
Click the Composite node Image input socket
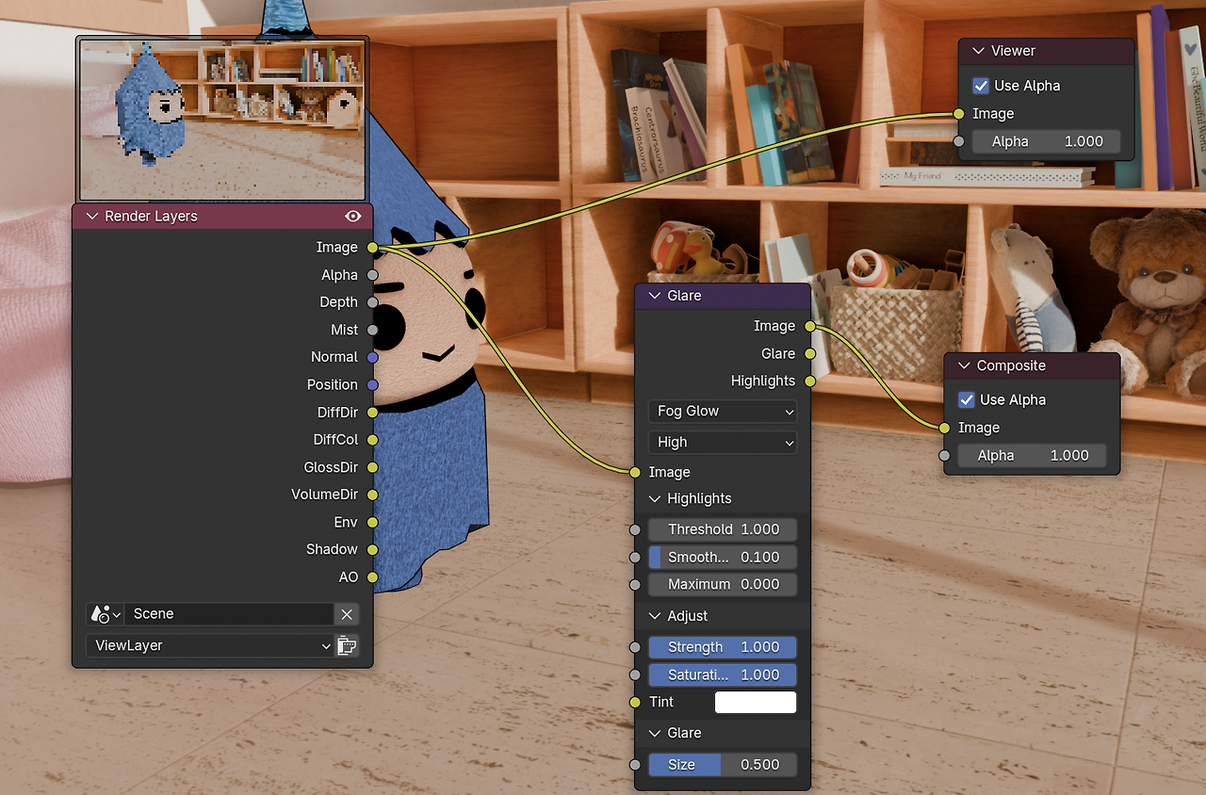[x=945, y=428]
